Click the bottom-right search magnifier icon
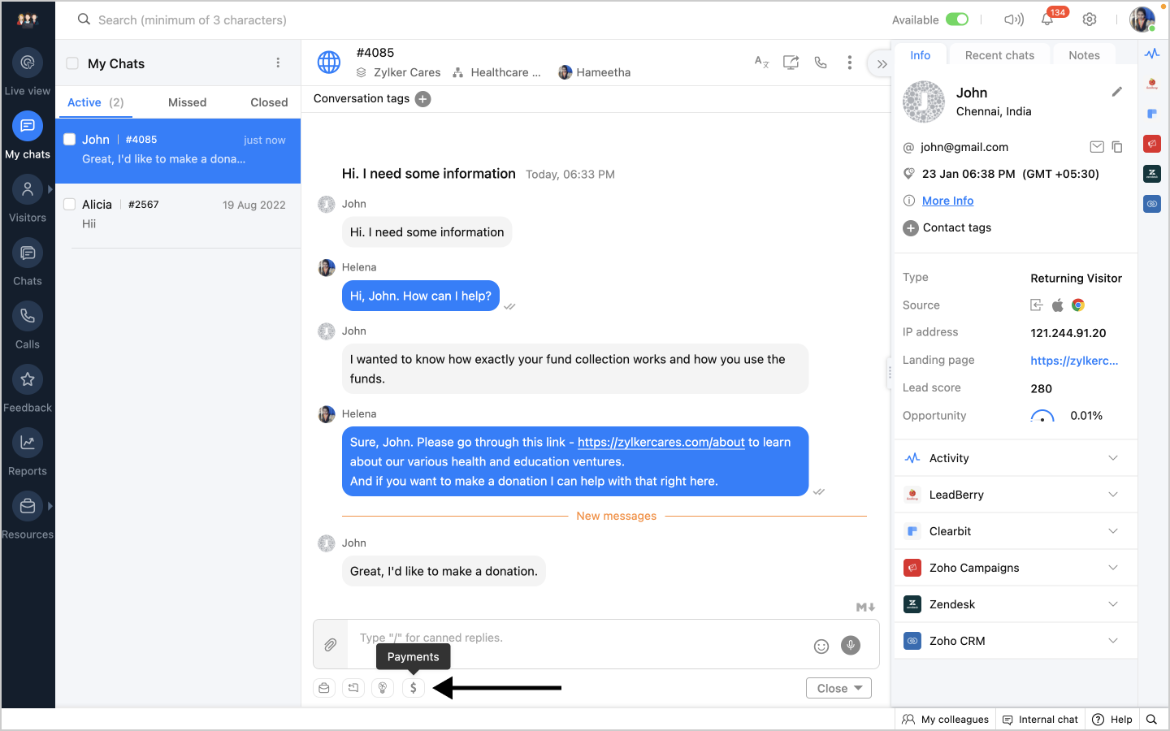This screenshot has width=1170, height=731. 1151,720
